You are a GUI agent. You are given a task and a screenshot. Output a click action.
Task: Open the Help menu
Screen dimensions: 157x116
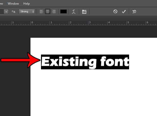click(26, 4)
